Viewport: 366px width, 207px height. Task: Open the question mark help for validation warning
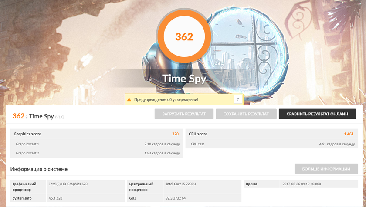click(x=237, y=99)
